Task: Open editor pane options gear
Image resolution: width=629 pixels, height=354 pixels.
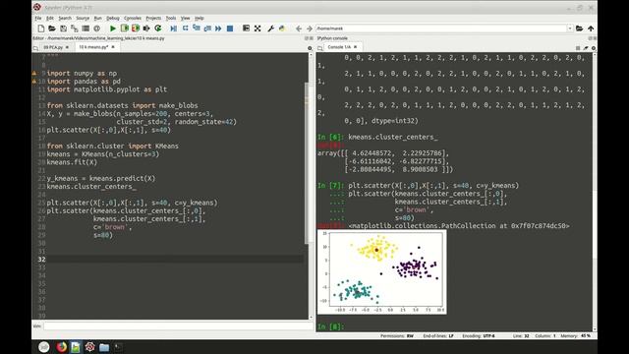Action: (310, 48)
